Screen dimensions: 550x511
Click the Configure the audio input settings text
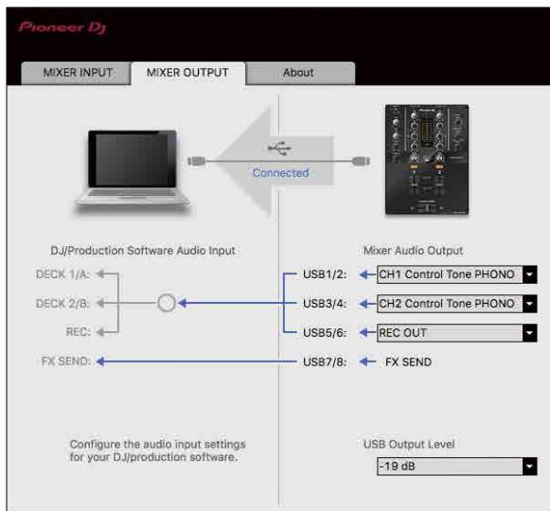point(157,450)
